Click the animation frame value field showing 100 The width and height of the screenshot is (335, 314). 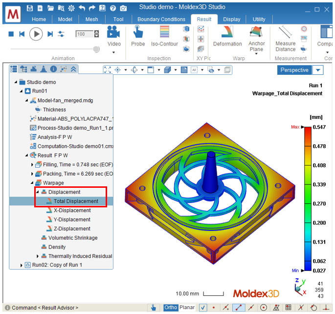click(85, 34)
